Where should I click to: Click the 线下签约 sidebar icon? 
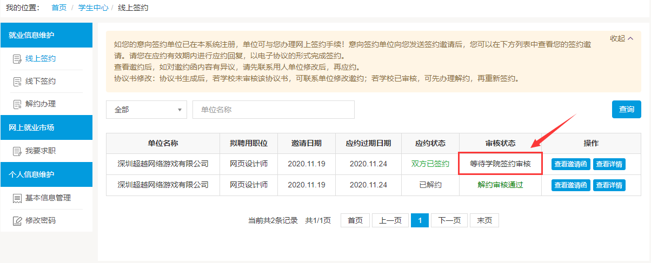click(x=17, y=82)
